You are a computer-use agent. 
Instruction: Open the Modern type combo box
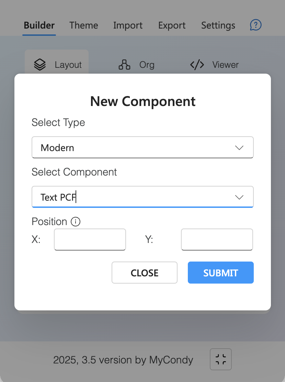(142, 147)
